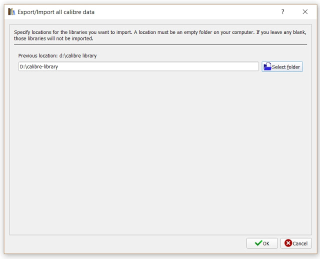Click the Select folder button label
The height and width of the screenshot is (259, 320).
point(286,67)
